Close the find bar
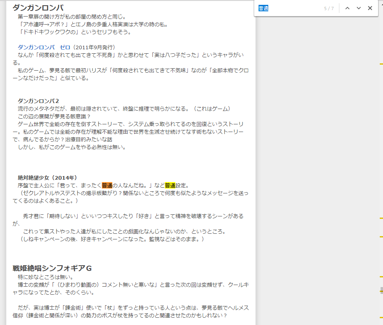This screenshot has height=325, width=383. [x=370, y=8]
